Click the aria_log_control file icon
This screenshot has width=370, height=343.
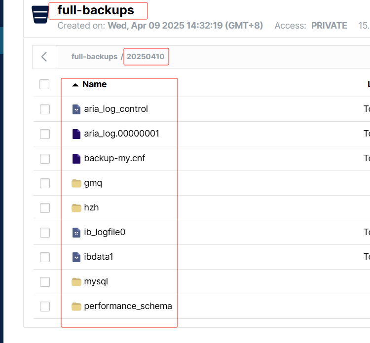(76, 109)
